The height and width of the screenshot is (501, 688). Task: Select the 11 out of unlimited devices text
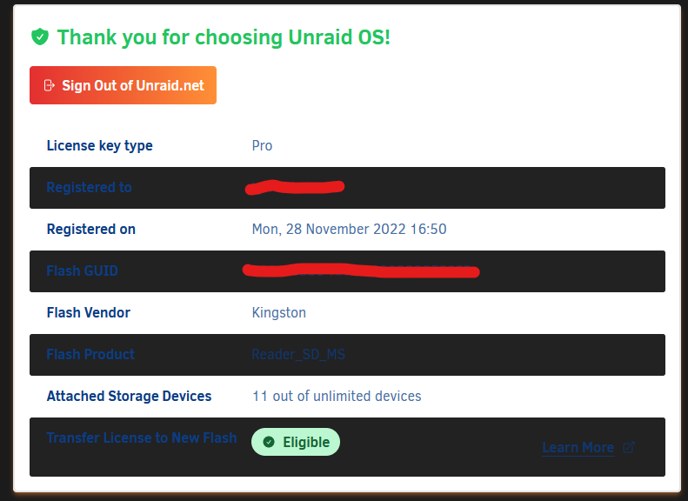pyautogui.click(x=337, y=396)
